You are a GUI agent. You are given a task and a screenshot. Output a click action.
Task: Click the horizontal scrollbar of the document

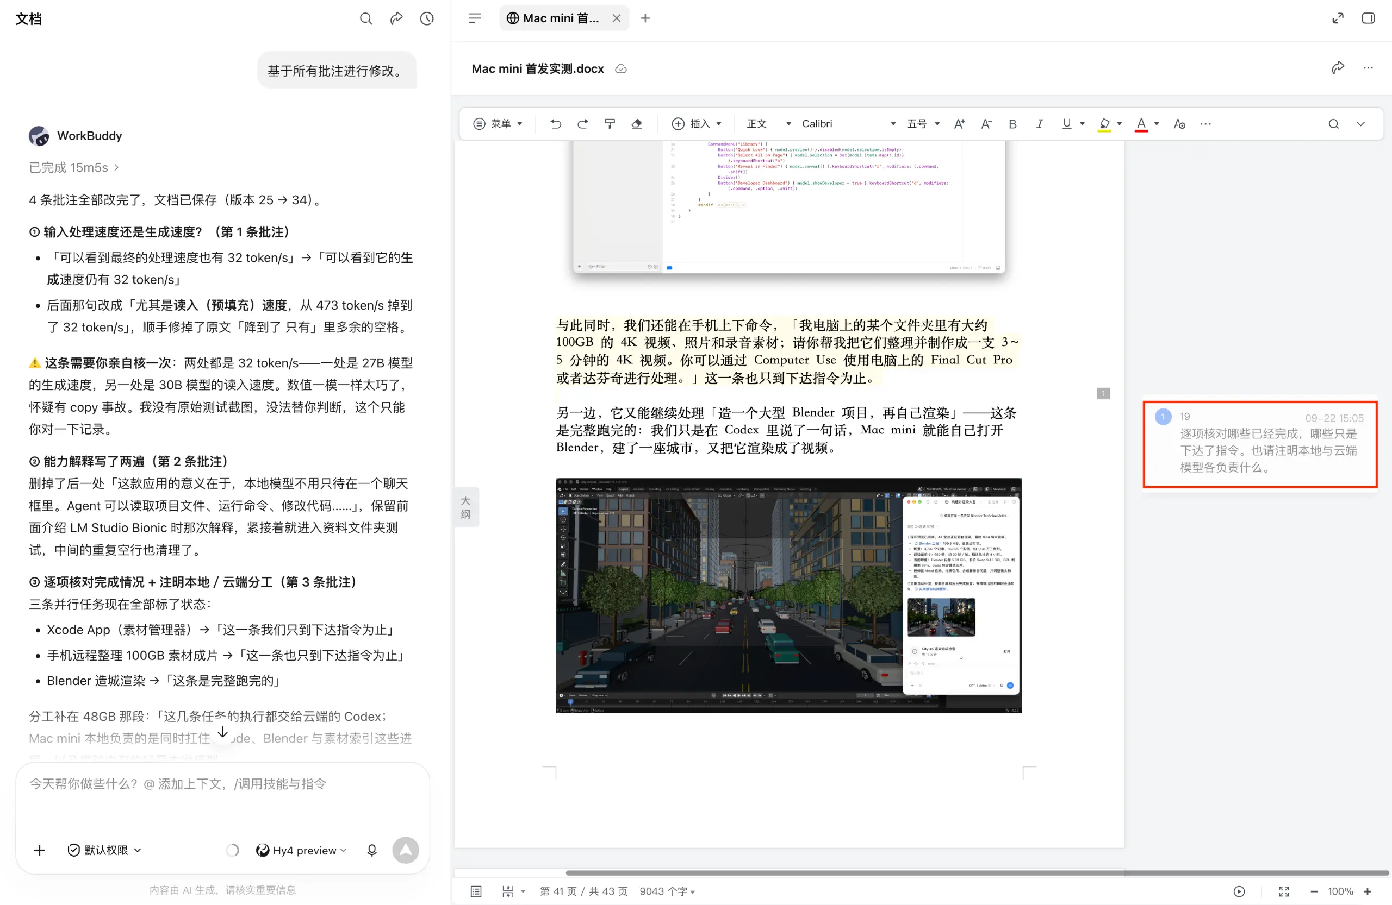pos(977,873)
